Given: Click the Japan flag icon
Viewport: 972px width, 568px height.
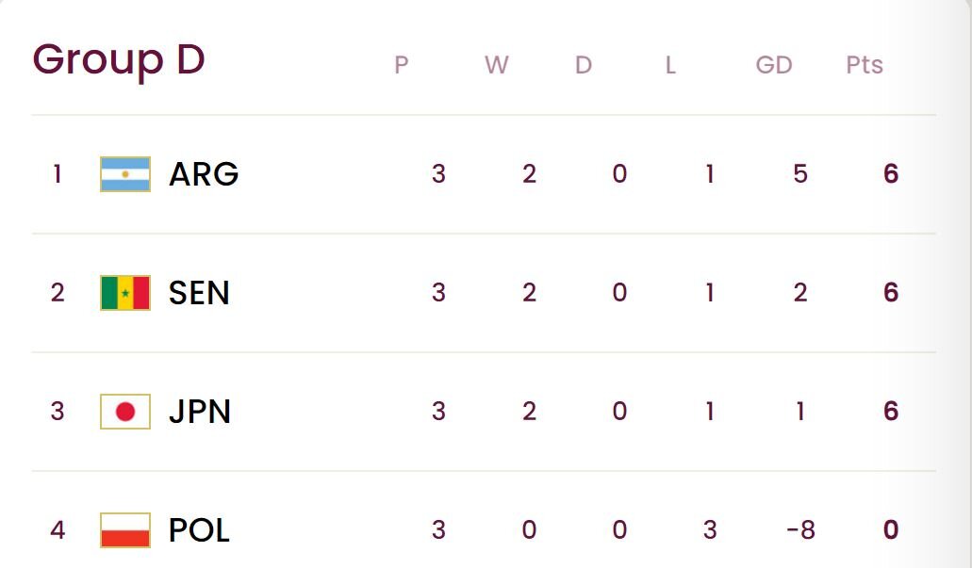Looking at the screenshot, I should [x=125, y=412].
